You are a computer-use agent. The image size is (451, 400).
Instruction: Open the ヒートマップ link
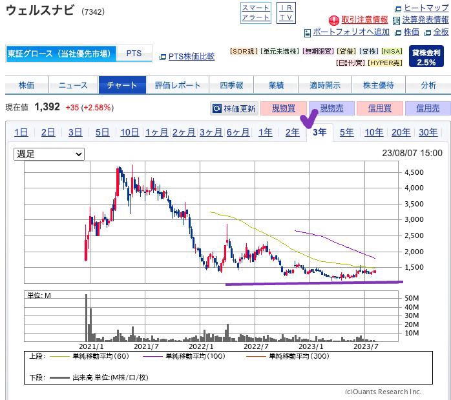[426, 8]
